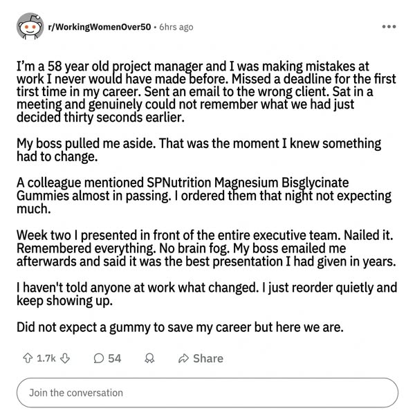Click the gummy to save my career line
The height and width of the screenshot is (415, 415).
point(180,327)
